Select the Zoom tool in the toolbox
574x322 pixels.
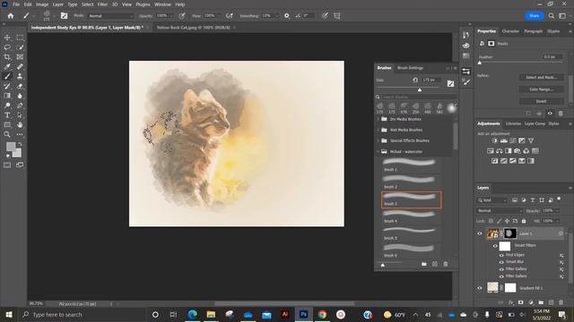coord(7,134)
